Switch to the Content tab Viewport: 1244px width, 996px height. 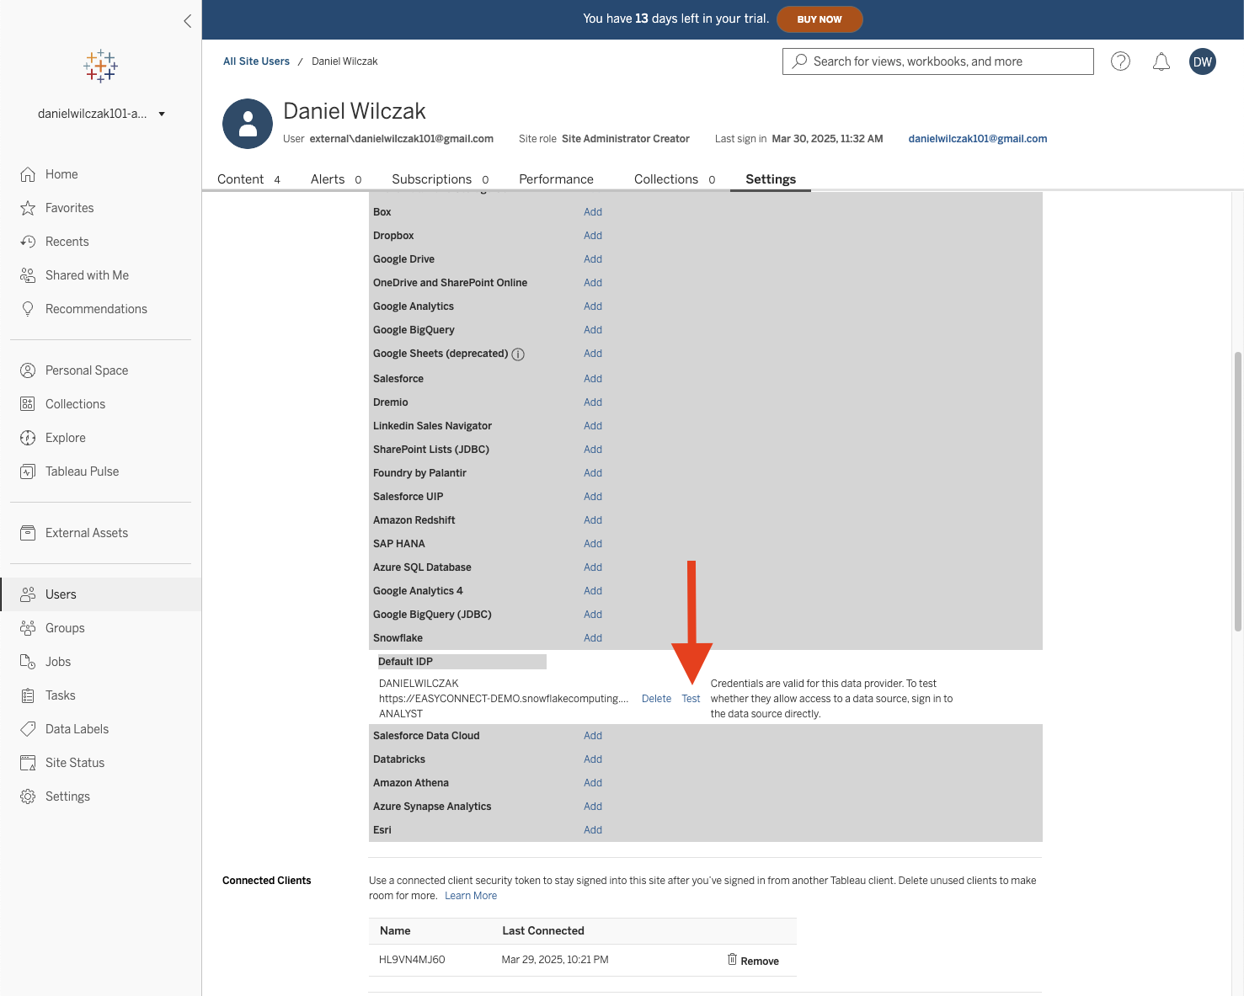241,179
